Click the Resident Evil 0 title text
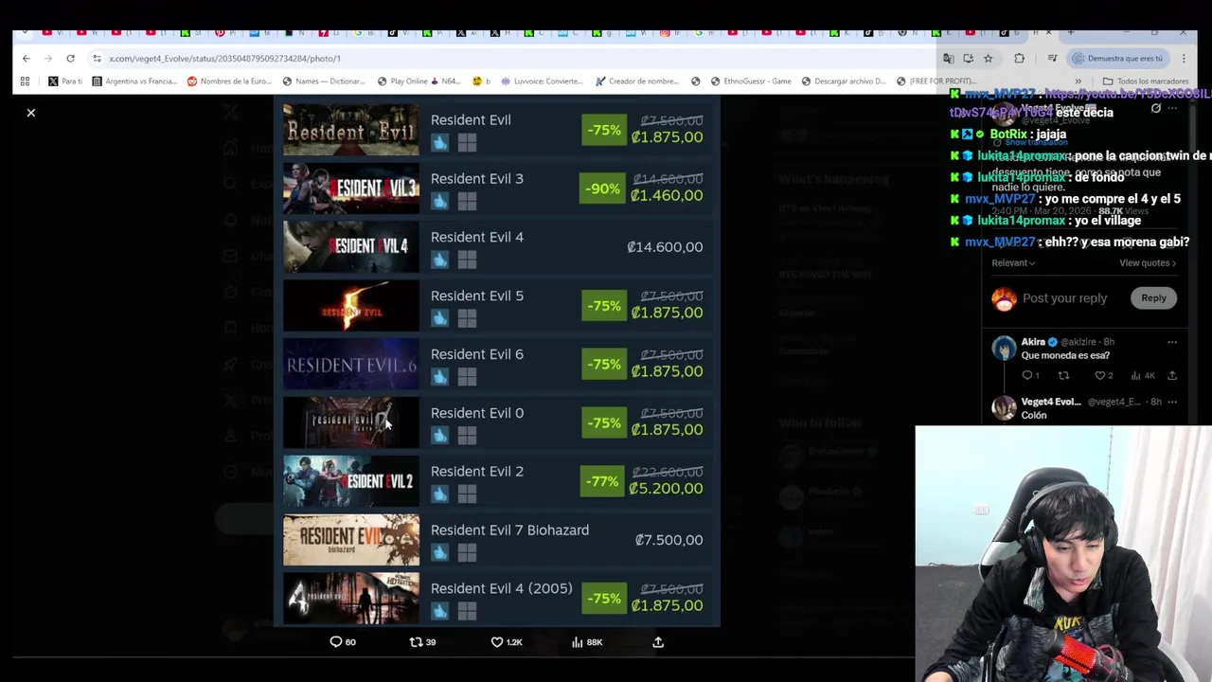1212x682 pixels. [477, 413]
